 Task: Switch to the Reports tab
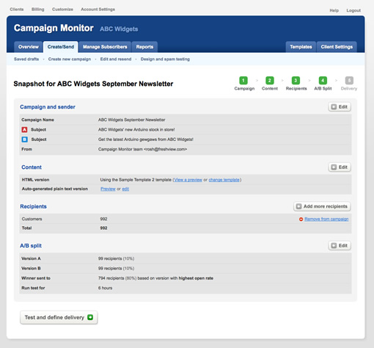[x=144, y=47]
